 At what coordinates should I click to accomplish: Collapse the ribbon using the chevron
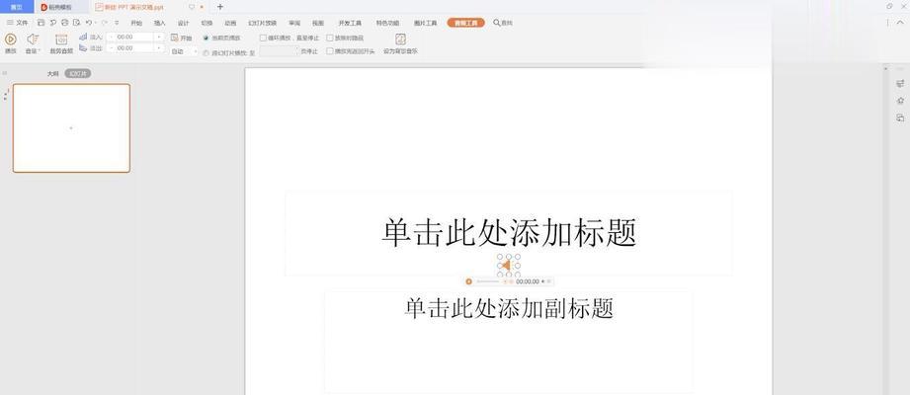pos(900,23)
